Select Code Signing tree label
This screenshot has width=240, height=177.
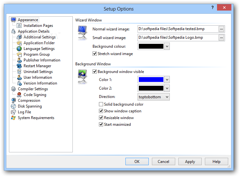click(x=35, y=95)
